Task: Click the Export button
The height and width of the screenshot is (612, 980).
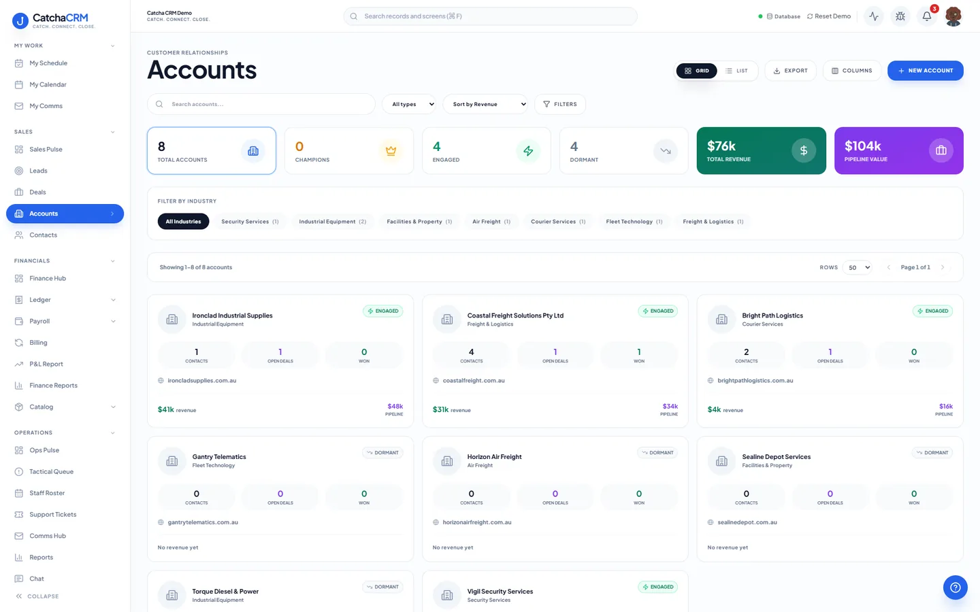Action: [790, 71]
